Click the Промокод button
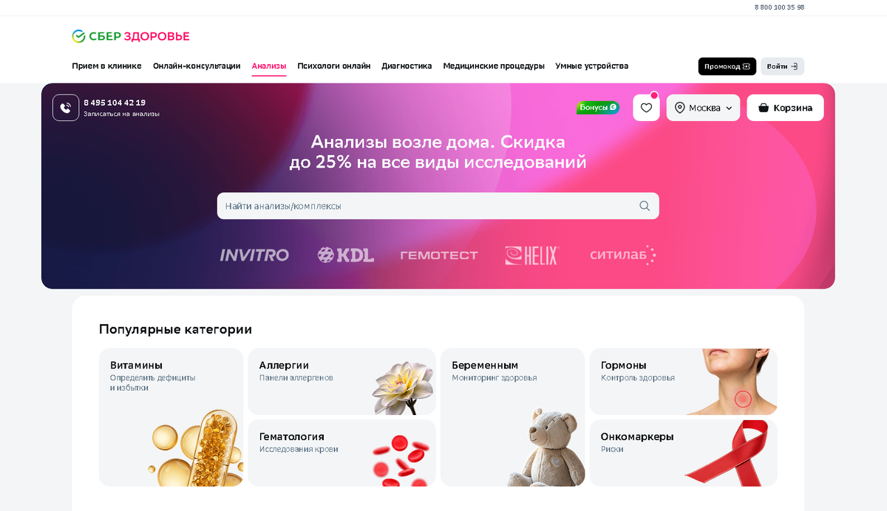The image size is (887, 511). point(727,66)
